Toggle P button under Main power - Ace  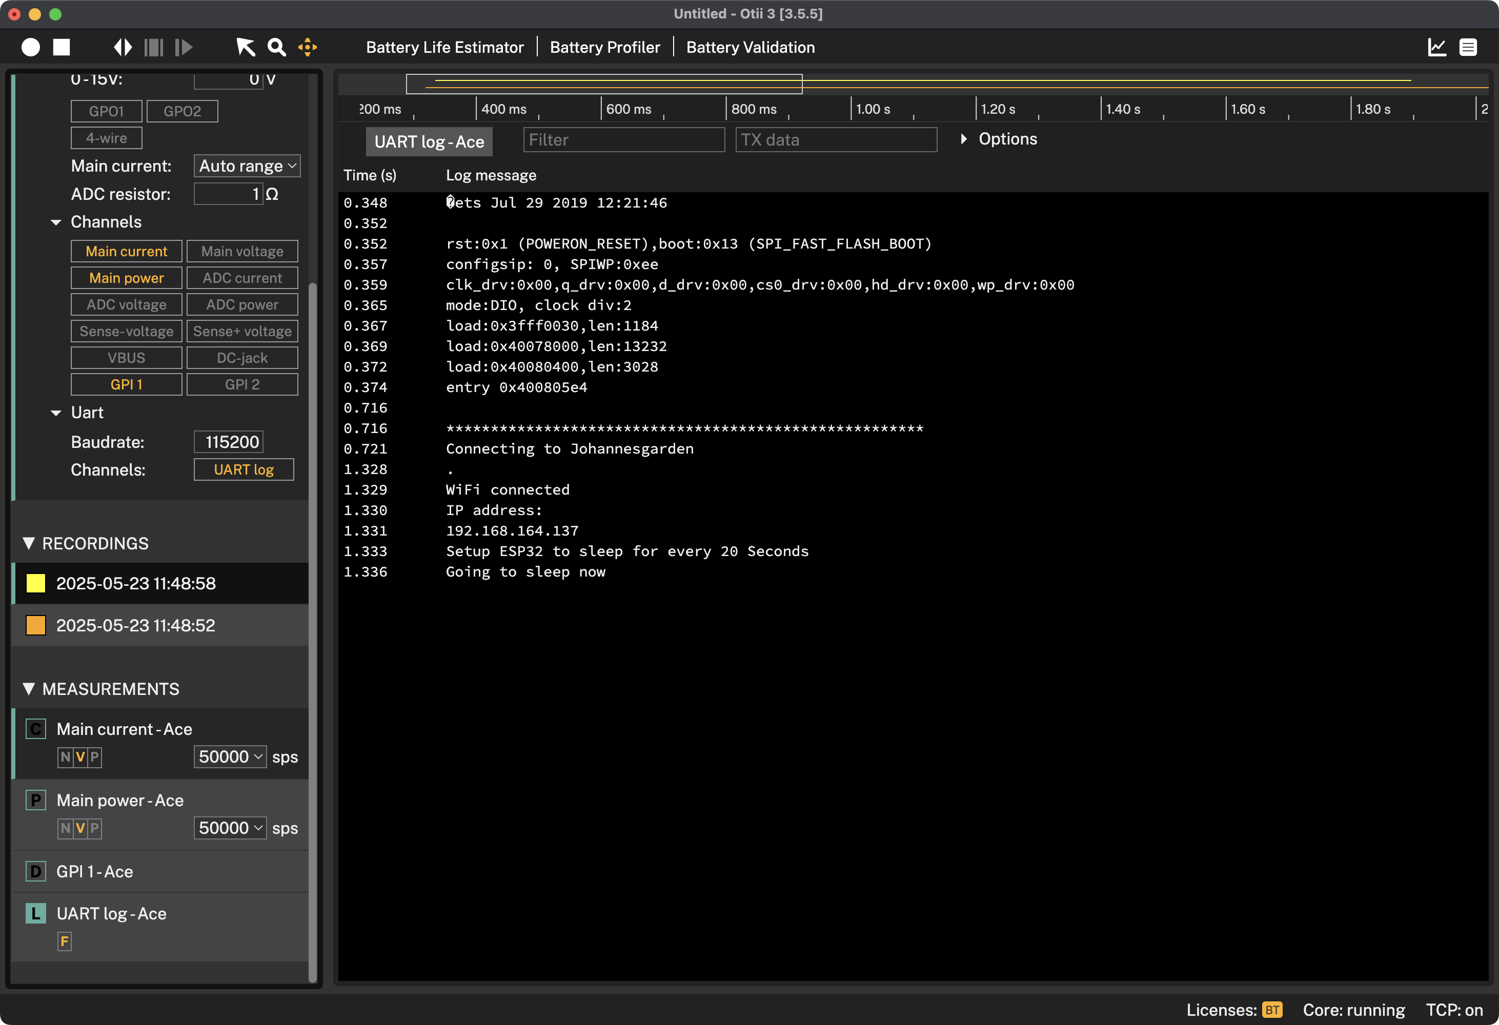click(95, 828)
